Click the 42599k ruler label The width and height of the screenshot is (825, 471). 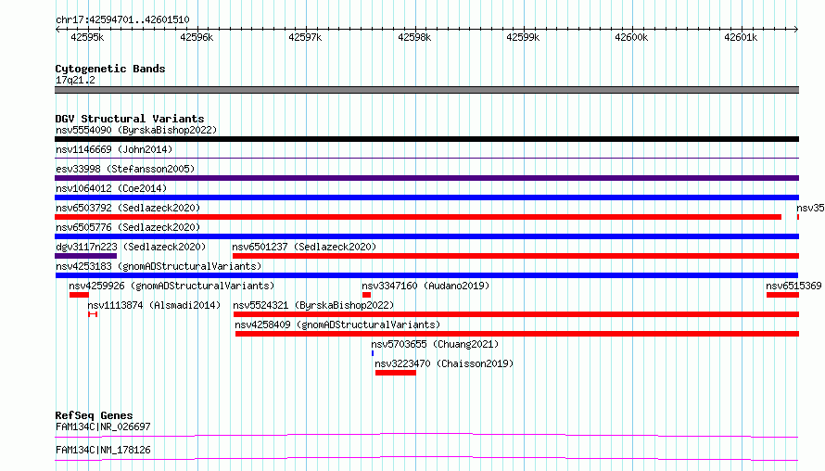click(523, 37)
